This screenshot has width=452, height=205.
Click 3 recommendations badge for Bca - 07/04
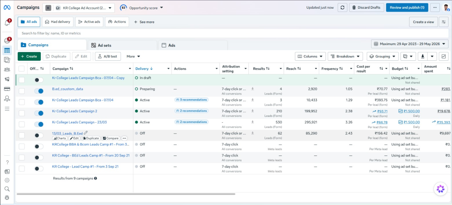click(192, 100)
